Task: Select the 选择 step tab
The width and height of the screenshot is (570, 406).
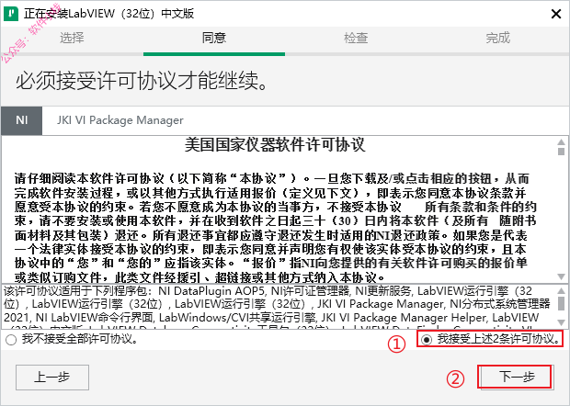Action: click(72, 38)
